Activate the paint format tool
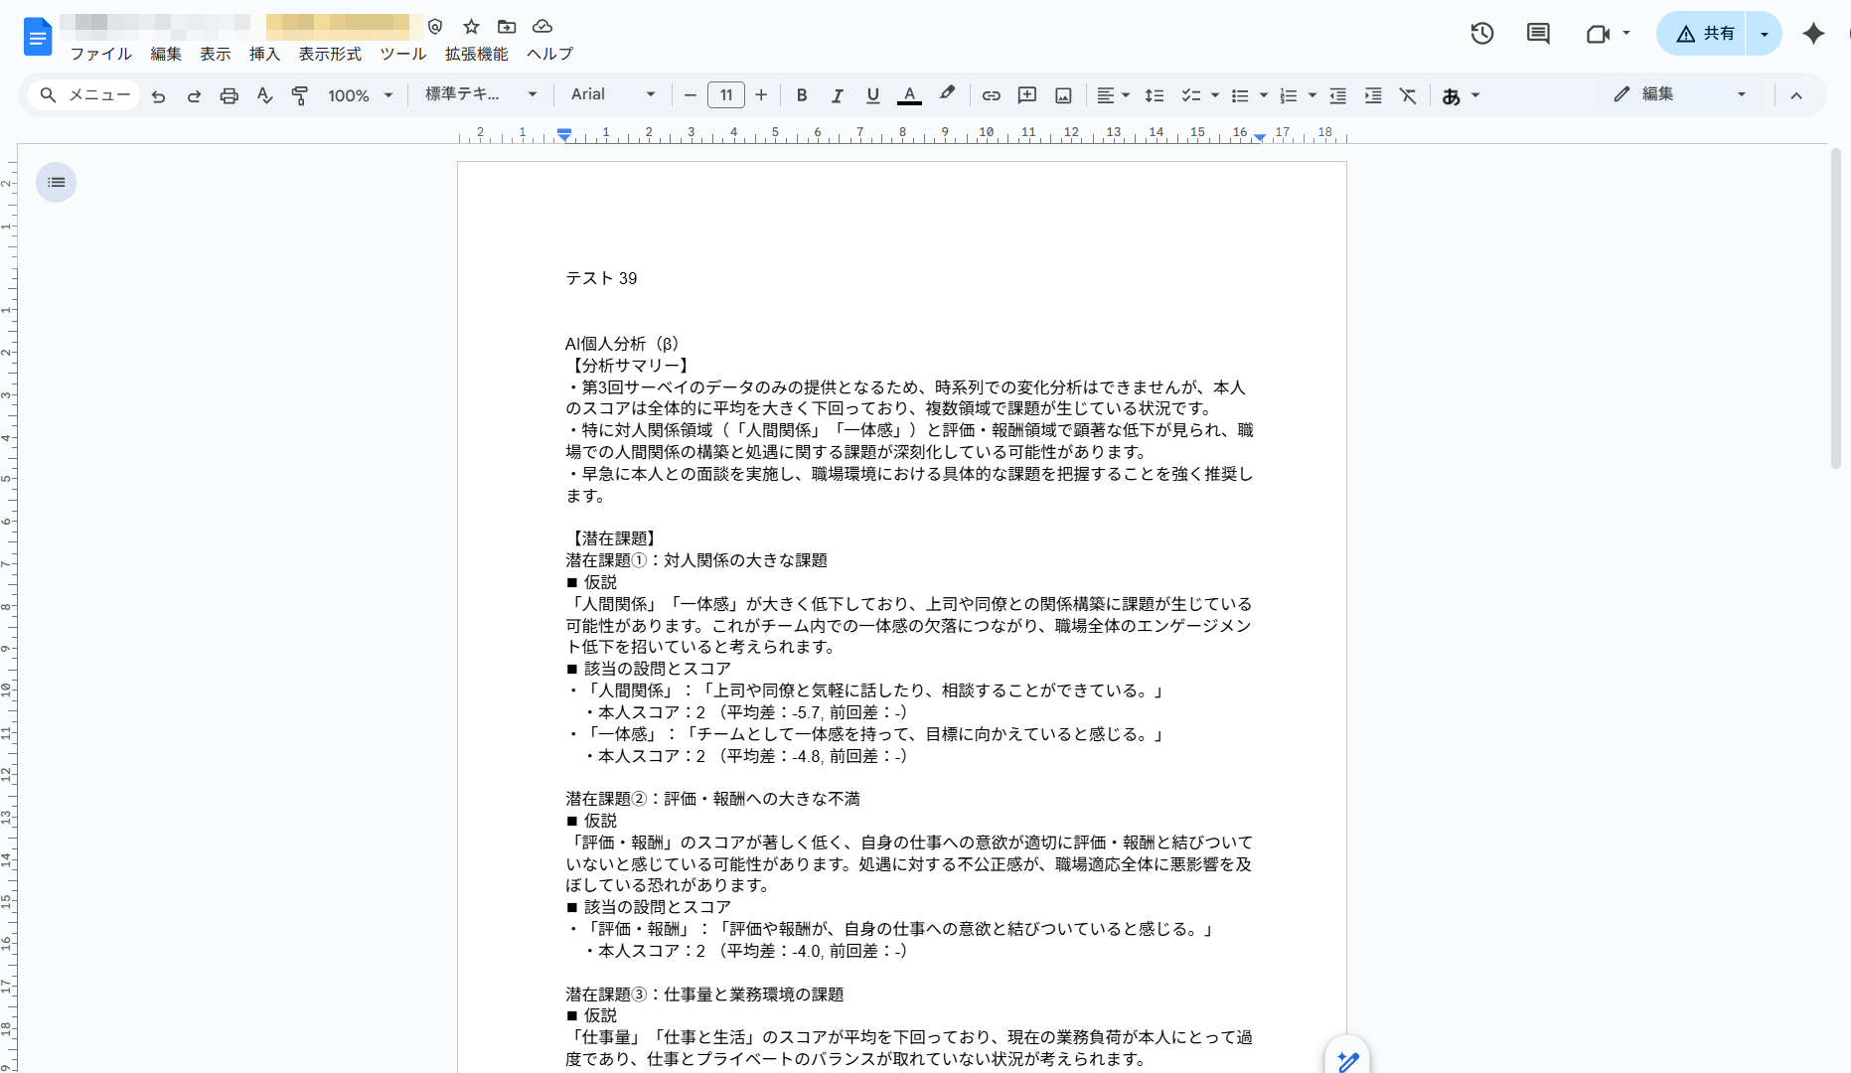Image resolution: width=1851 pixels, height=1073 pixels. (299, 95)
